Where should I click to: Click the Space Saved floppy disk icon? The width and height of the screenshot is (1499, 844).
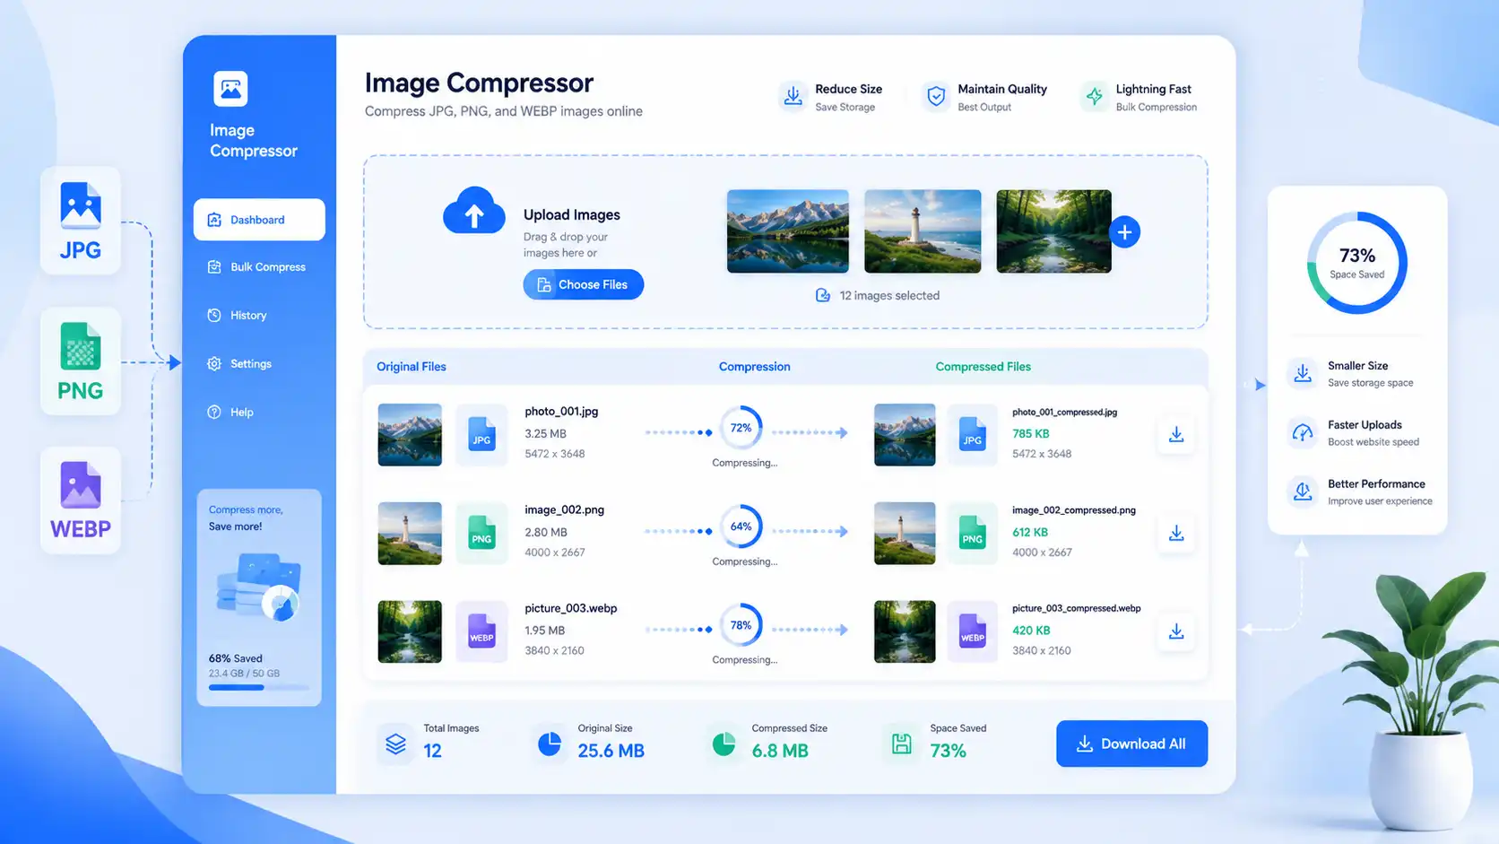(x=901, y=744)
